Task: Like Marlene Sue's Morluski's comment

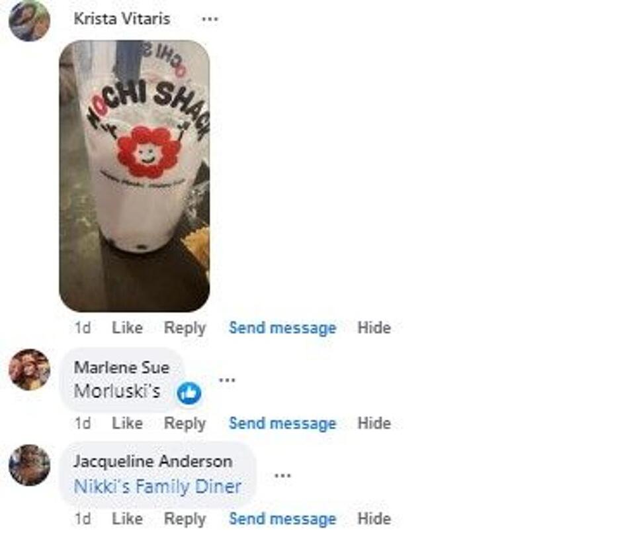Action: click(x=127, y=423)
